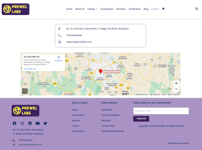Open the footer Prewel Labs logo
202x150 pixels.
[x=25, y=110]
